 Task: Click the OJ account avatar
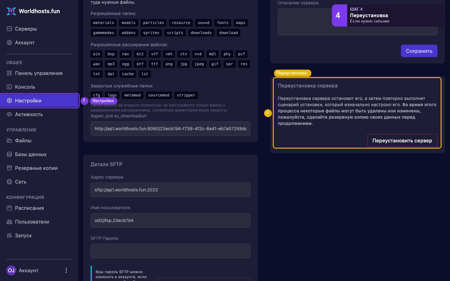[x=11, y=270]
